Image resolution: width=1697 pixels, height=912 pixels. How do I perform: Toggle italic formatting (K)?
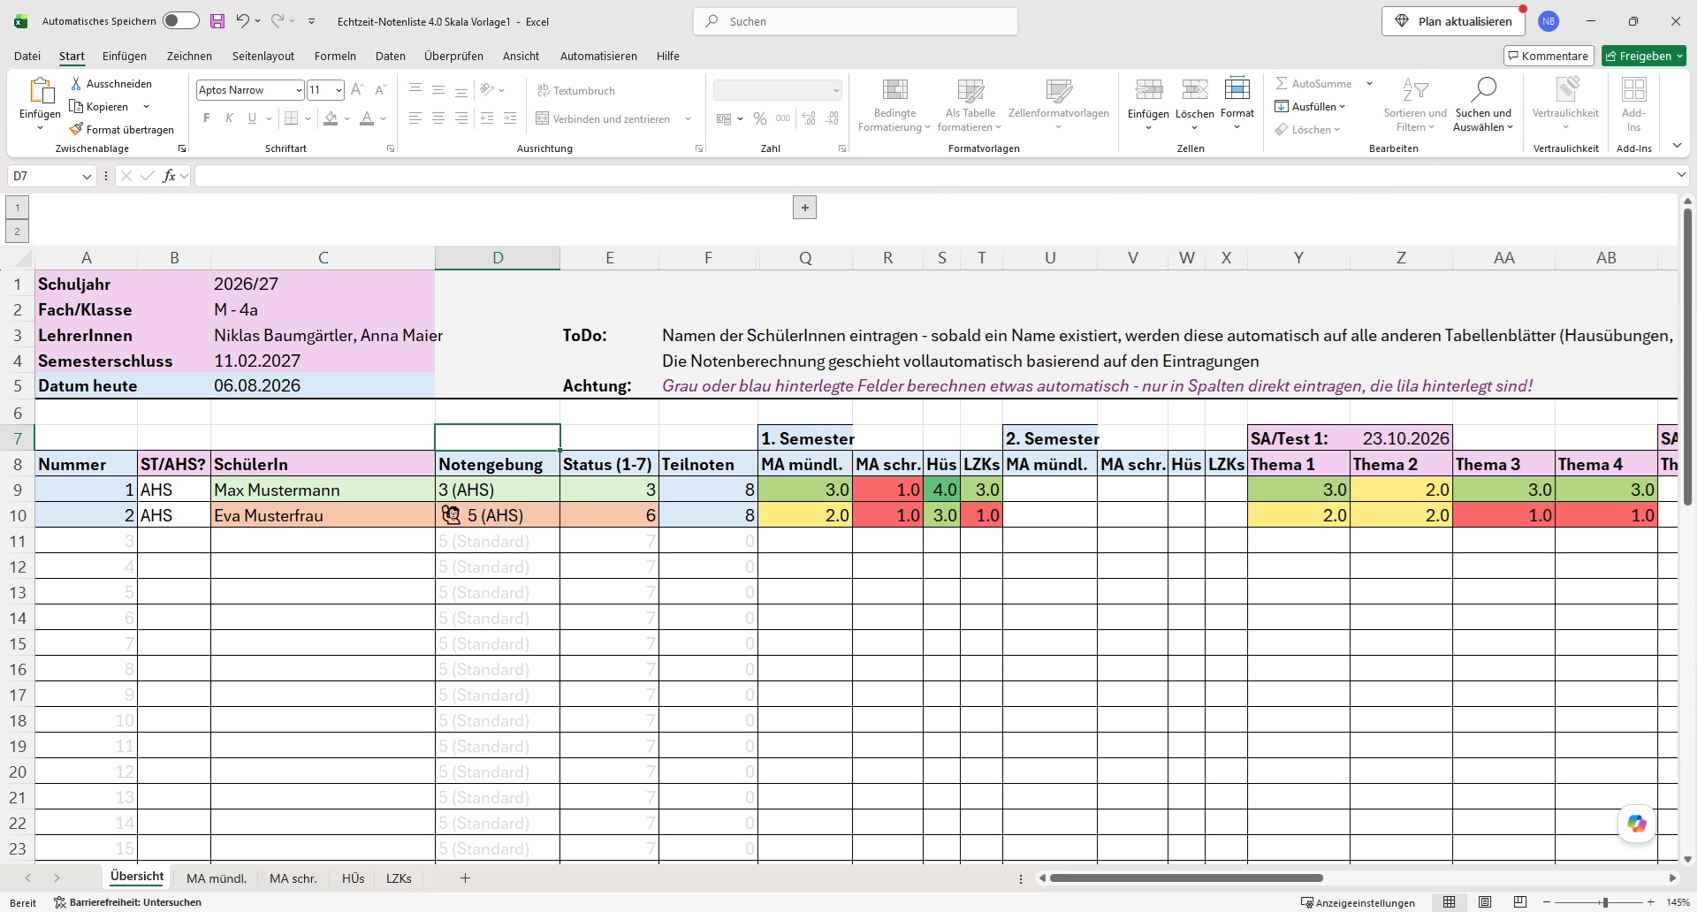(x=229, y=118)
